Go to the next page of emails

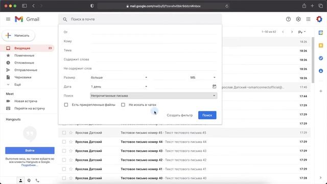[x=292, y=32]
